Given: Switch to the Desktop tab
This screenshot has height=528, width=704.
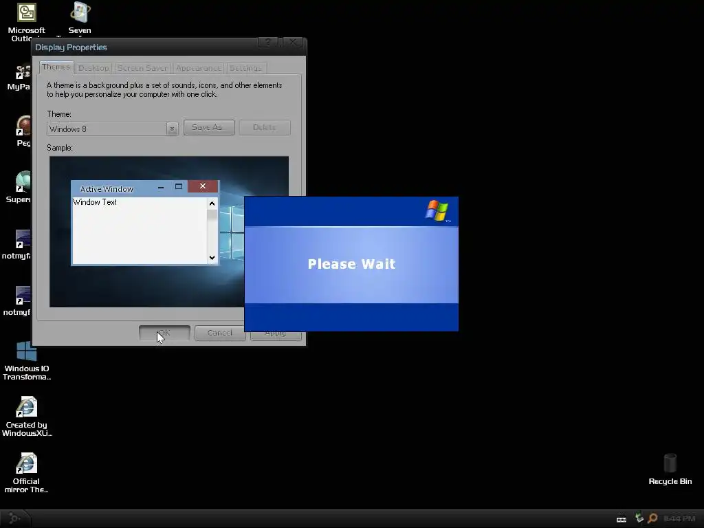Looking at the screenshot, I should [93, 68].
